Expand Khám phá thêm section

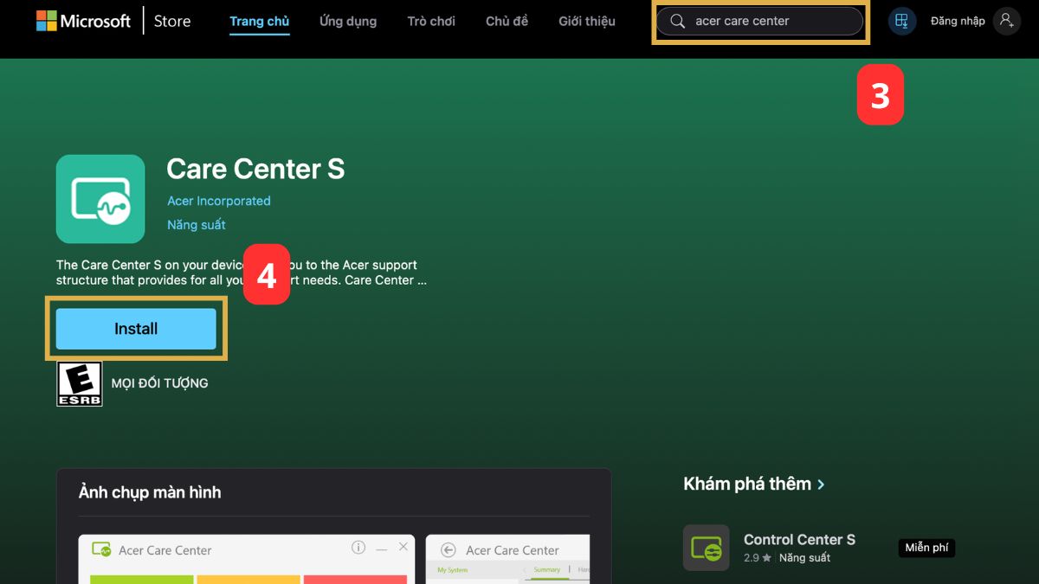coord(754,484)
